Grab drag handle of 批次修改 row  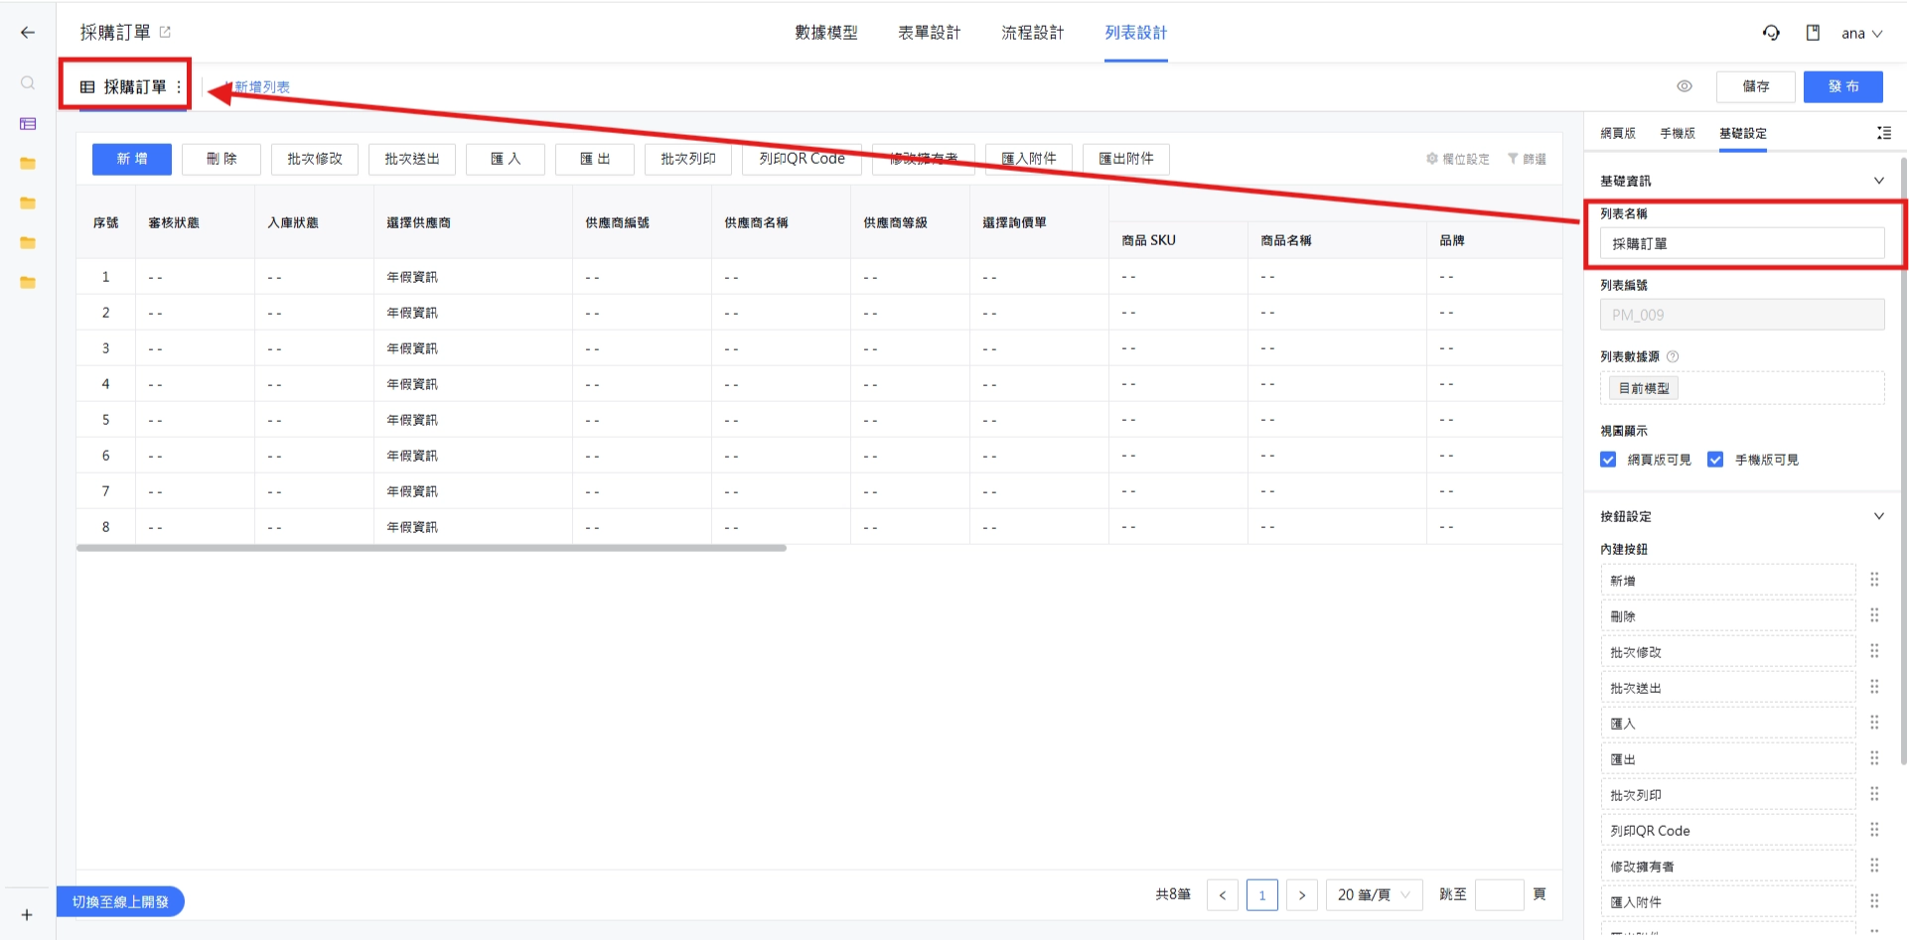[x=1874, y=651]
